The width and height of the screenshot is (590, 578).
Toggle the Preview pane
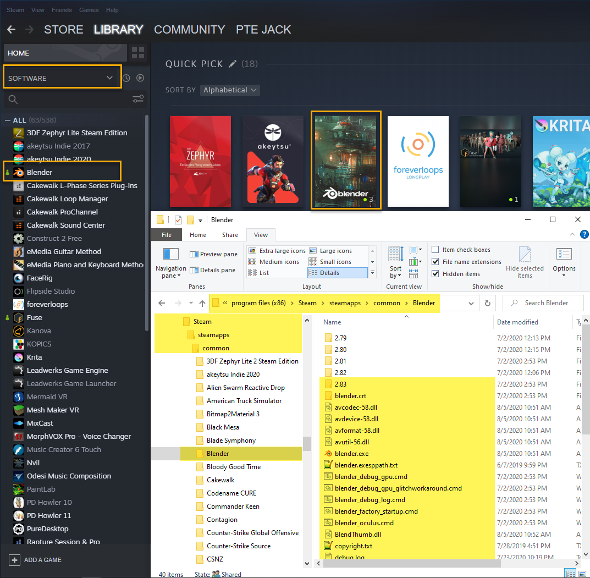click(213, 254)
